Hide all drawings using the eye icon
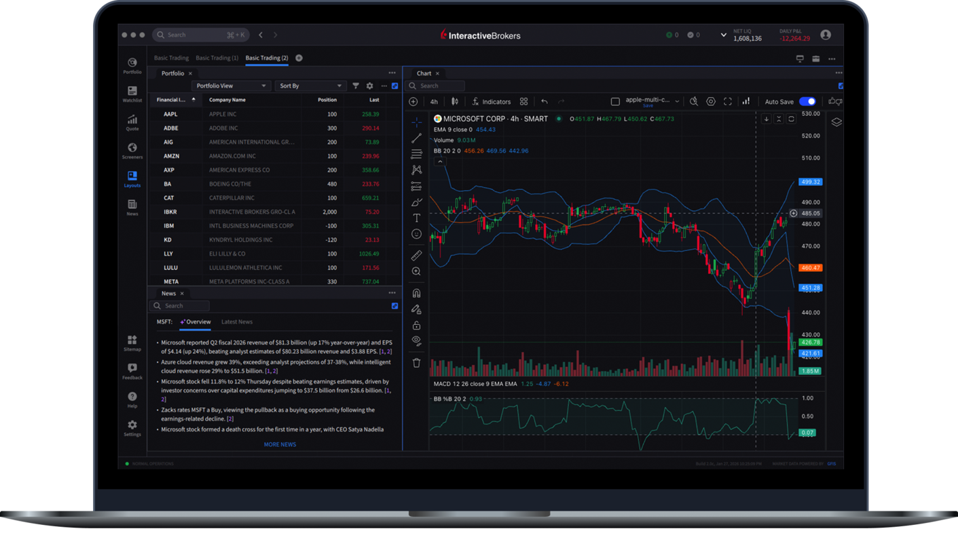 [x=416, y=340]
